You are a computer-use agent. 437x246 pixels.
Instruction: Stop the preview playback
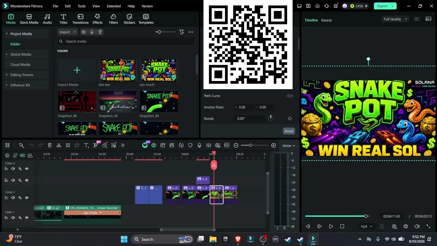[x=342, y=226]
